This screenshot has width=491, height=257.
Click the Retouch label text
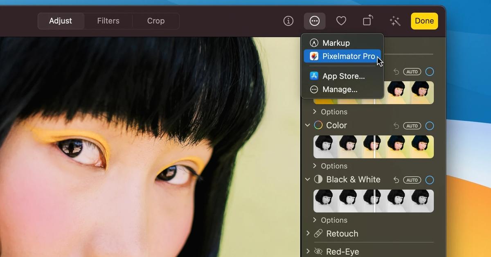tap(342, 234)
